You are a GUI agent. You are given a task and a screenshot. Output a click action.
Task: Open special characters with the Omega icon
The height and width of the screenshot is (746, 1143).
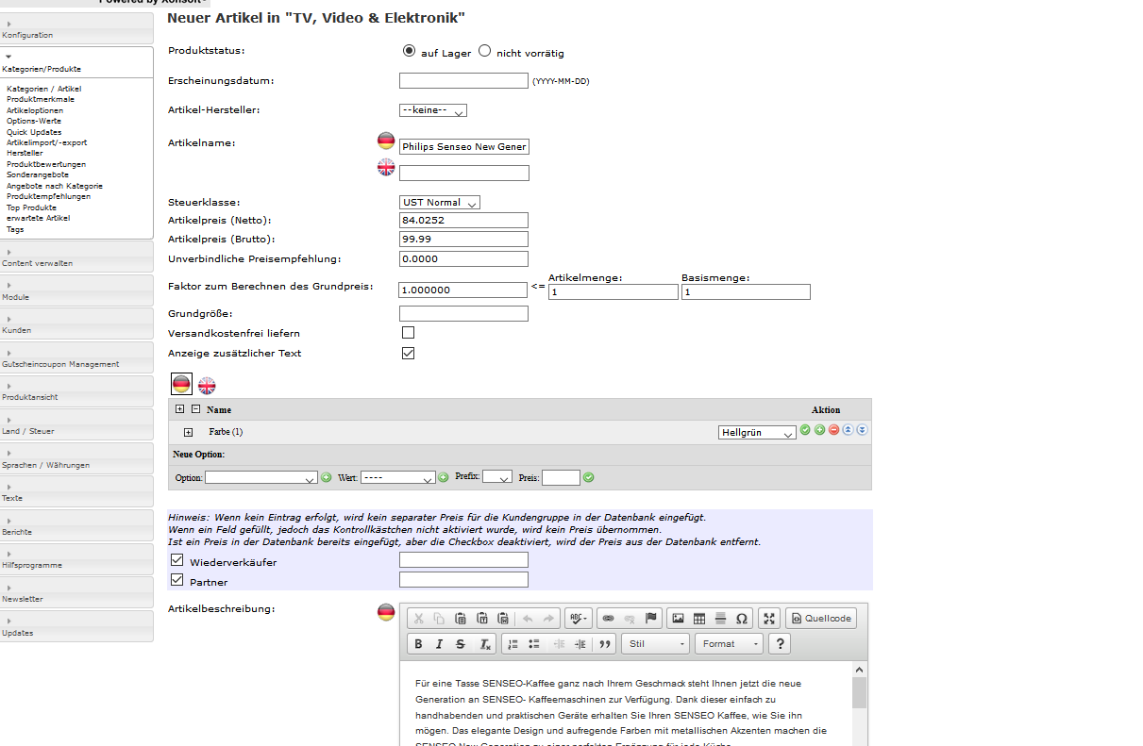point(742,619)
